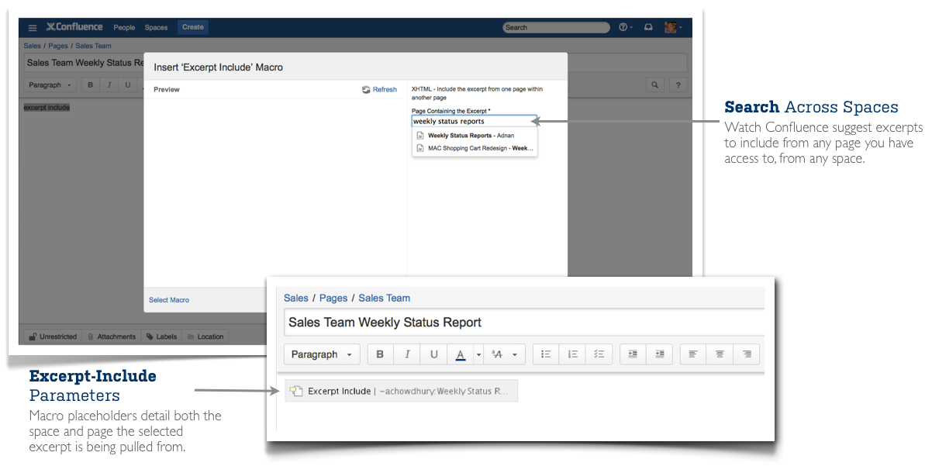Open the Paragraph dropdown in the enlarged editor

tap(322, 354)
